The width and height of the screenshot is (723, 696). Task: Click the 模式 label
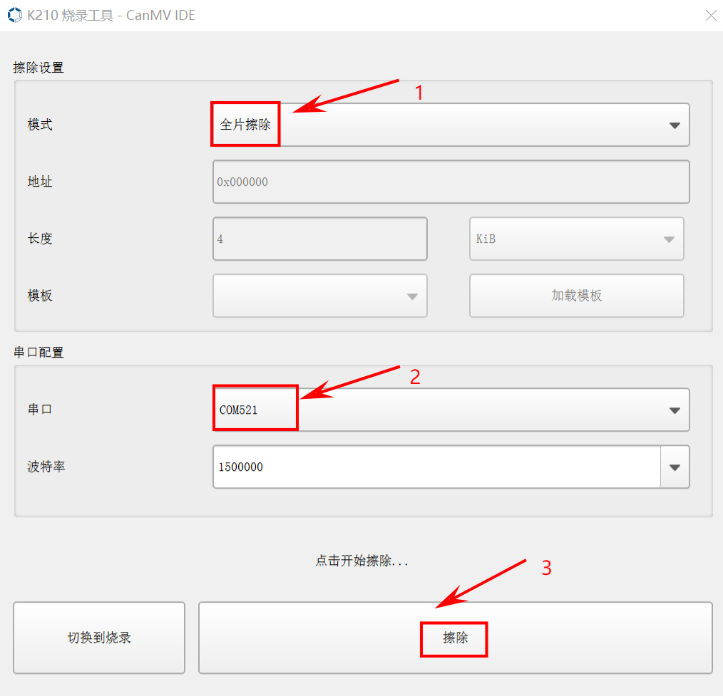point(40,125)
